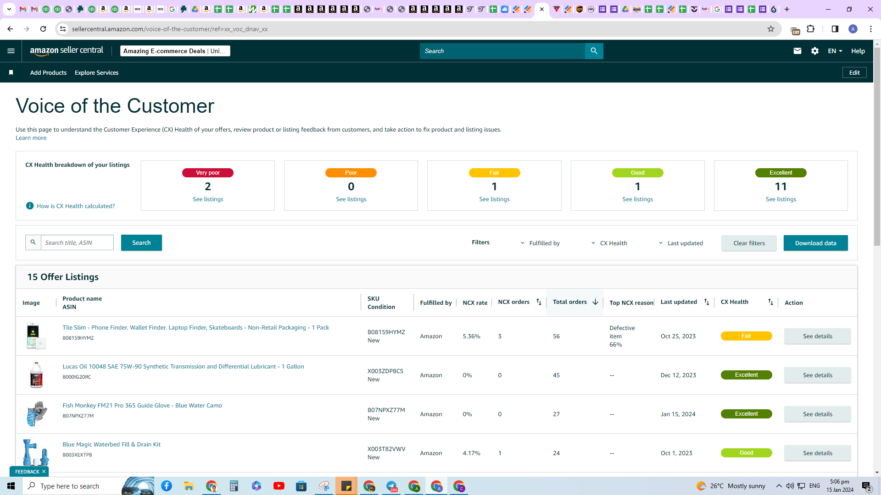
Task: See details for Blue Magic Waterbed listing
Action: point(817,453)
